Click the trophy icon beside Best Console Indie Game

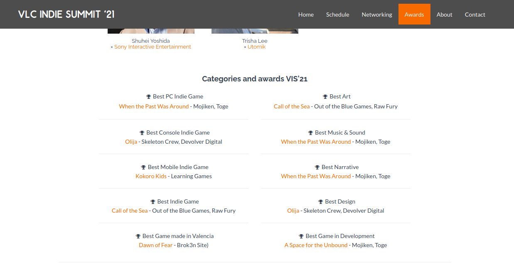142,133
